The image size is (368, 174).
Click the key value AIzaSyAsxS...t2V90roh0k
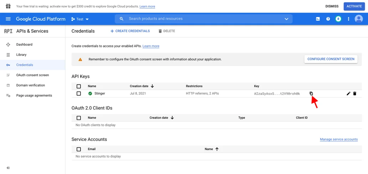click(x=277, y=94)
